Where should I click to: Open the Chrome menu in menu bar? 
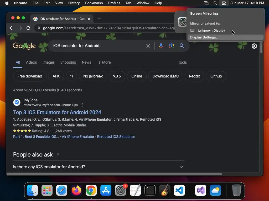pos(20,3)
